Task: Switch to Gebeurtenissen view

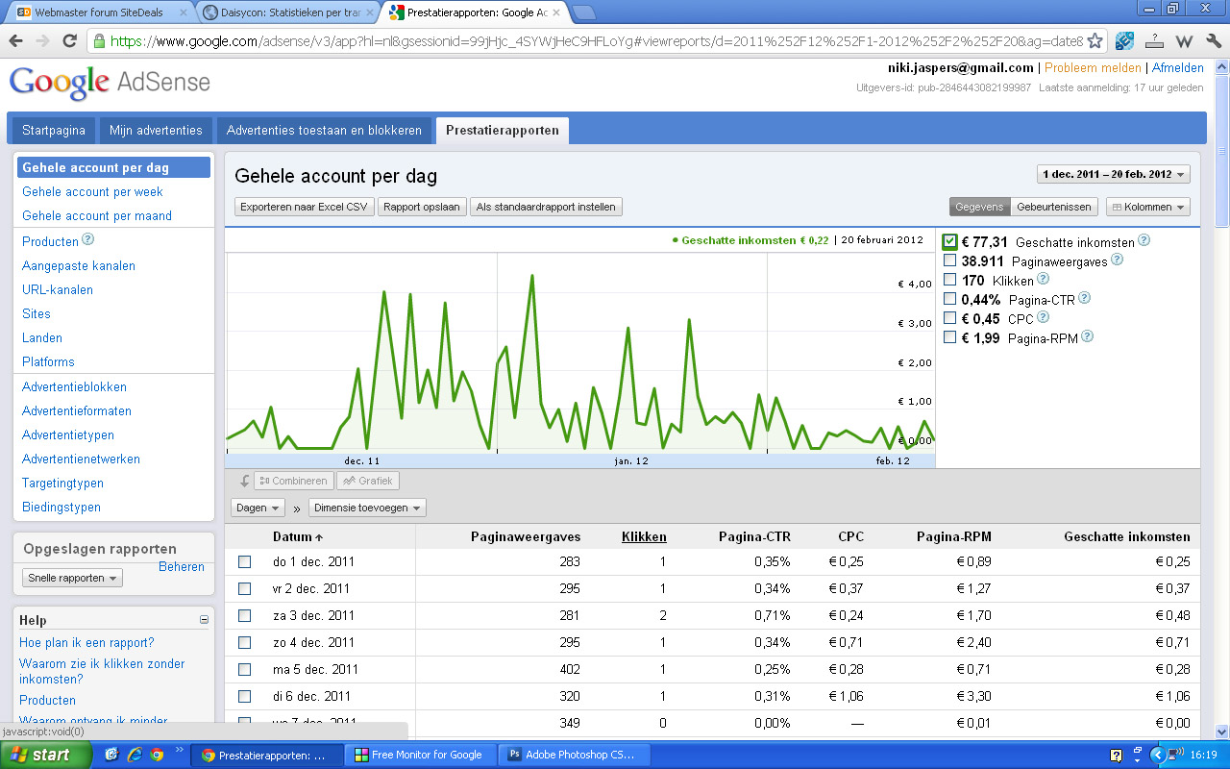Action: (x=1054, y=207)
